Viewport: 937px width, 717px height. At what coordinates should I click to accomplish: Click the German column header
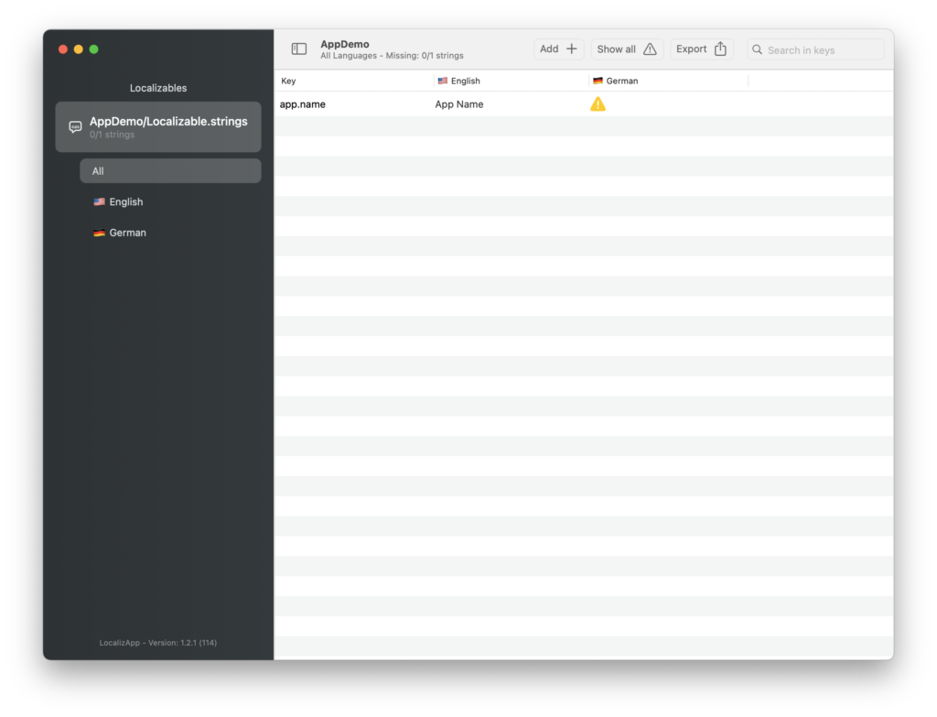[668, 81]
